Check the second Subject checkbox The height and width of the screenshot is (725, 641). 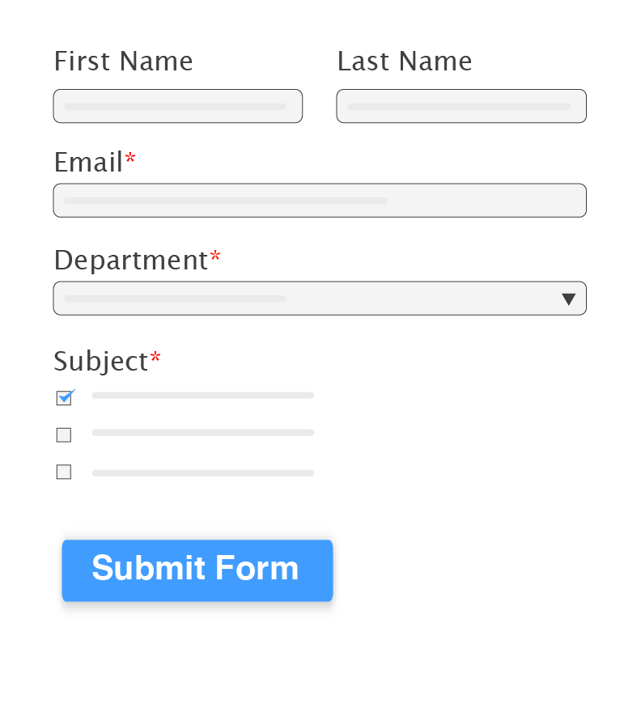coord(64,435)
